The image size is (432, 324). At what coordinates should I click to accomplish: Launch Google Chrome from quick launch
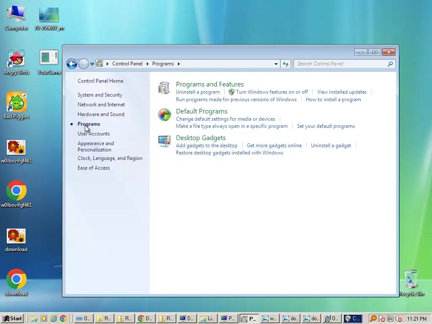point(63,319)
